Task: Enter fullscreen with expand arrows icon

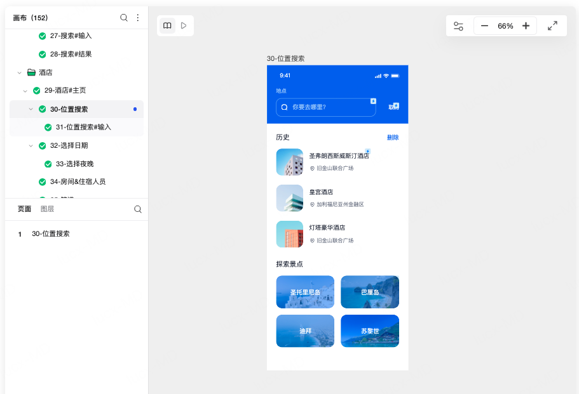Action: (x=552, y=26)
